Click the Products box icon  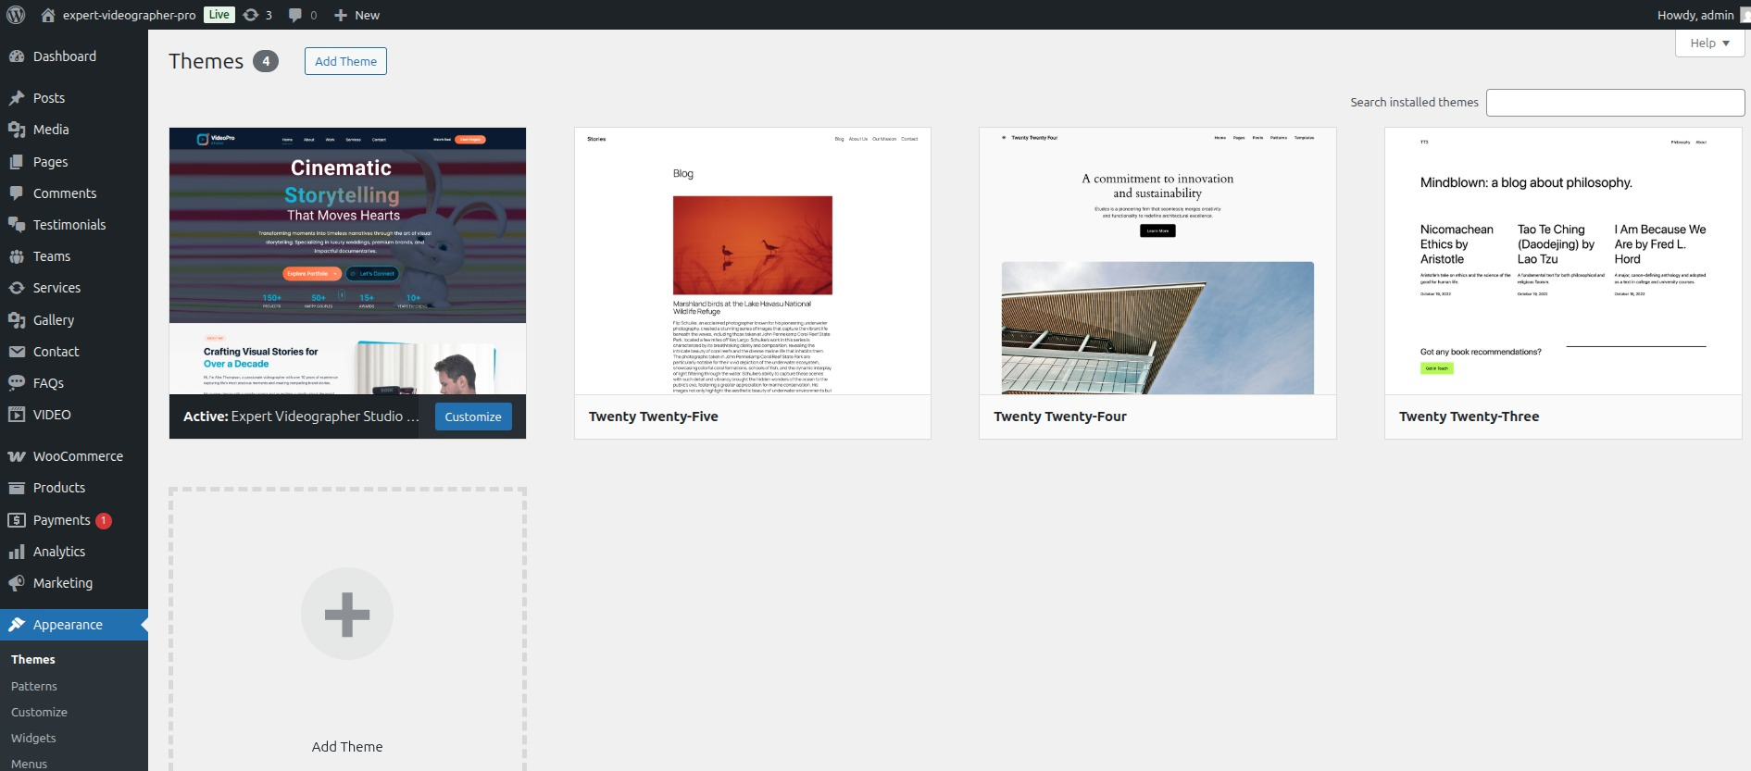click(x=17, y=488)
